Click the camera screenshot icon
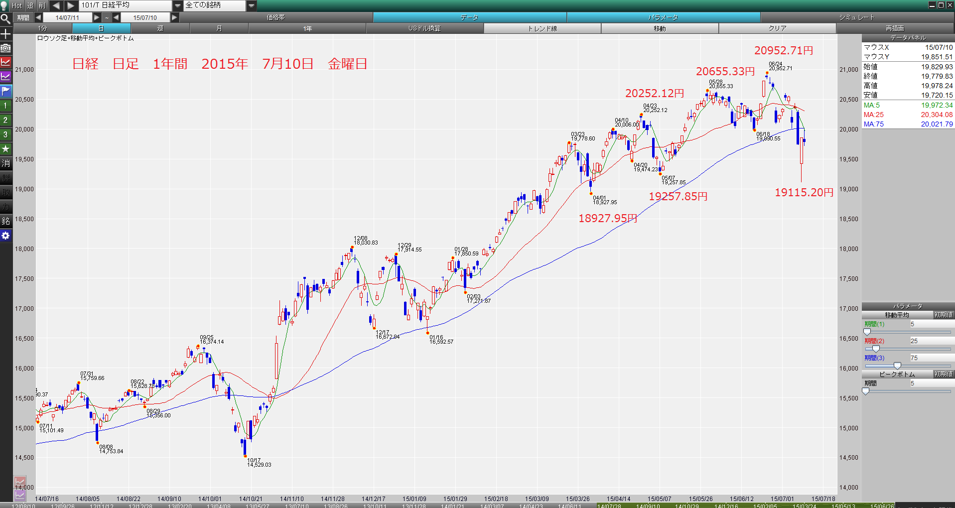 [x=5, y=48]
